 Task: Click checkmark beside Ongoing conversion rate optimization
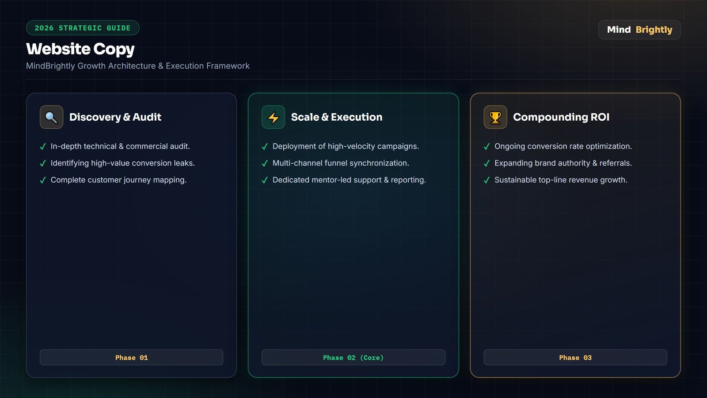coord(487,146)
